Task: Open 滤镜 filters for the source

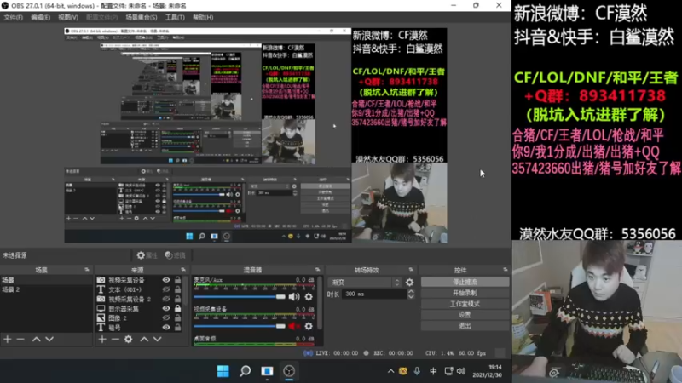Action: coord(176,255)
